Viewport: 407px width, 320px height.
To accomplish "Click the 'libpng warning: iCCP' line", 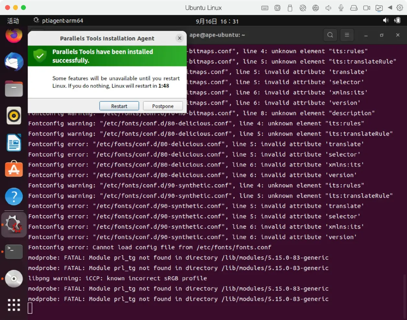I will 117,278.
